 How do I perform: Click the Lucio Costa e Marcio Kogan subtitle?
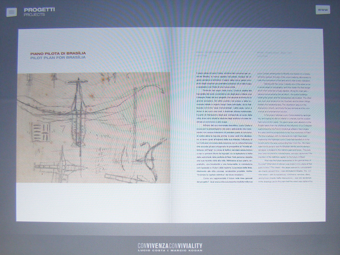coord(170,249)
